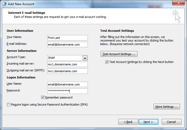Image resolution: width=187 pixels, height=130 pixels.
Task: Toggle the Remember password checkbox
Action: pyautogui.click(x=43, y=97)
